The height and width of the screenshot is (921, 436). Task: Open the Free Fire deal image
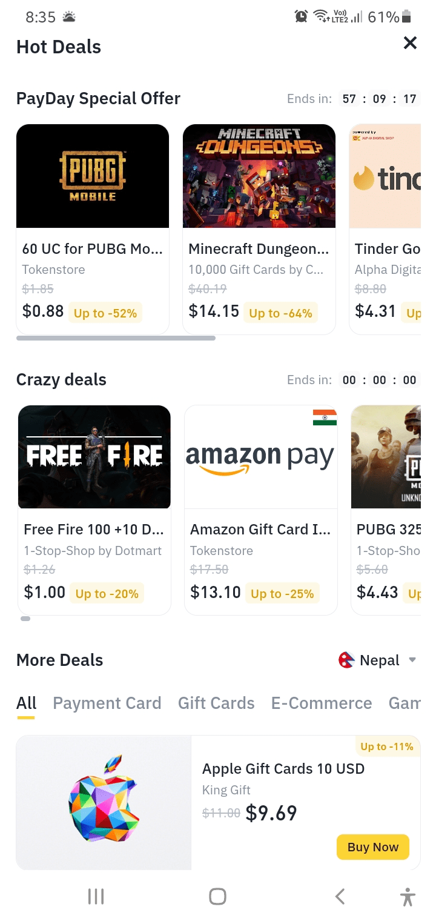pyautogui.click(x=94, y=457)
